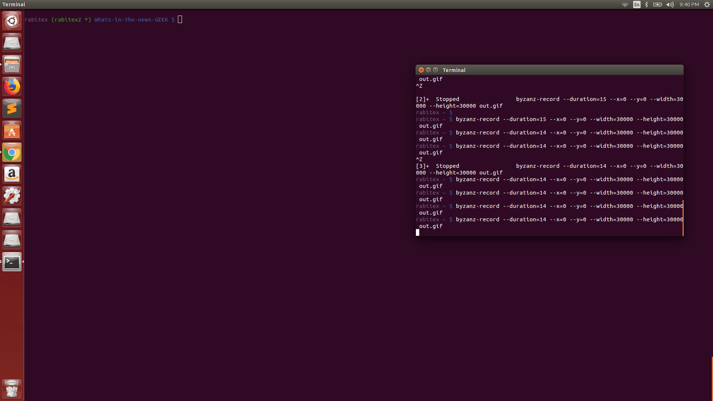Open En keyboard layout indicator
Viewport: 713px width, 401px height.
[637, 4]
